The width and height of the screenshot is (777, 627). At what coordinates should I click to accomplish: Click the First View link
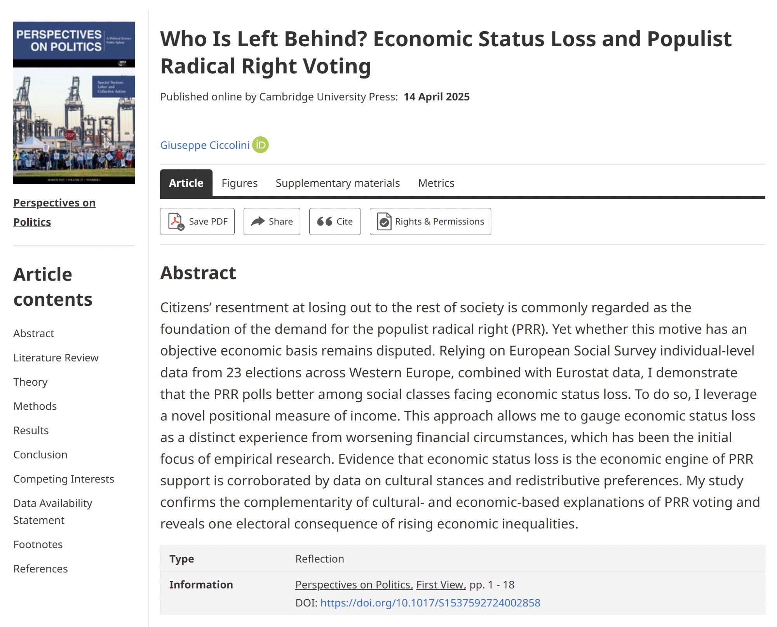[441, 585]
